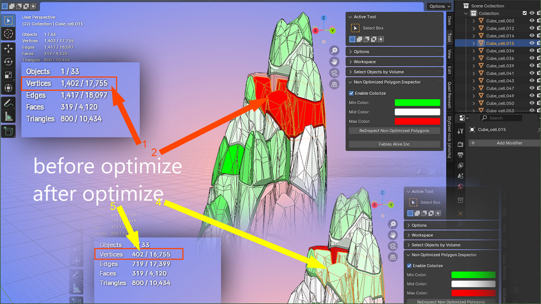Click the pan hand gizmo in upper viewport
Image resolution: width=541 pixels, height=304 pixels.
click(x=334, y=62)
